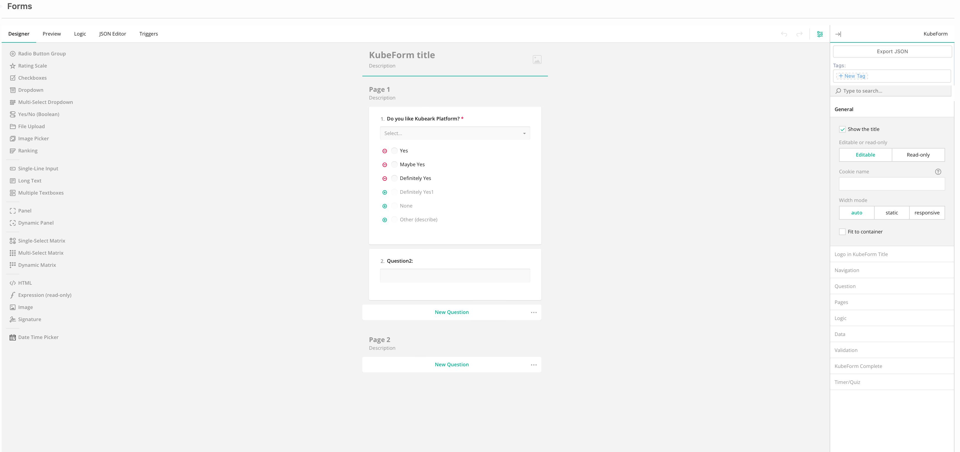Viewport: 960px width, 452px height.
Task: Click the Cookie name help icon
Action: pyautogui.click(x=938, y=171)
